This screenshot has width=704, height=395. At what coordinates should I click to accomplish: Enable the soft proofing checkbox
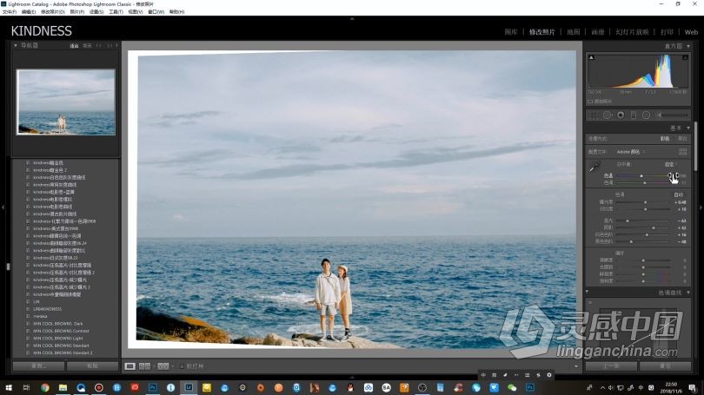coord(183,366)
